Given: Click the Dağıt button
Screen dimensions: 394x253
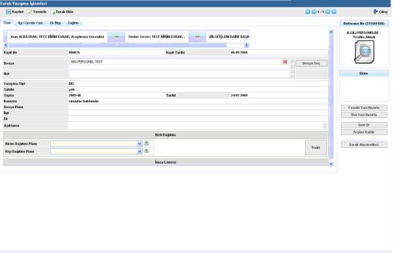Looking at the screenshot, I should point(316,147).
